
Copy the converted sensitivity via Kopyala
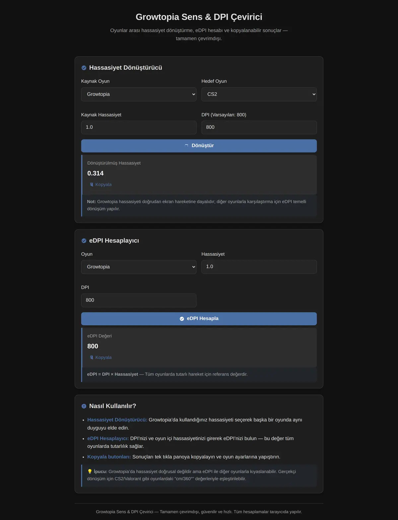pos(100,185)
